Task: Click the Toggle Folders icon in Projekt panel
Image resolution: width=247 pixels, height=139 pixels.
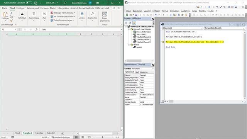Action: [x=134, y=23]
